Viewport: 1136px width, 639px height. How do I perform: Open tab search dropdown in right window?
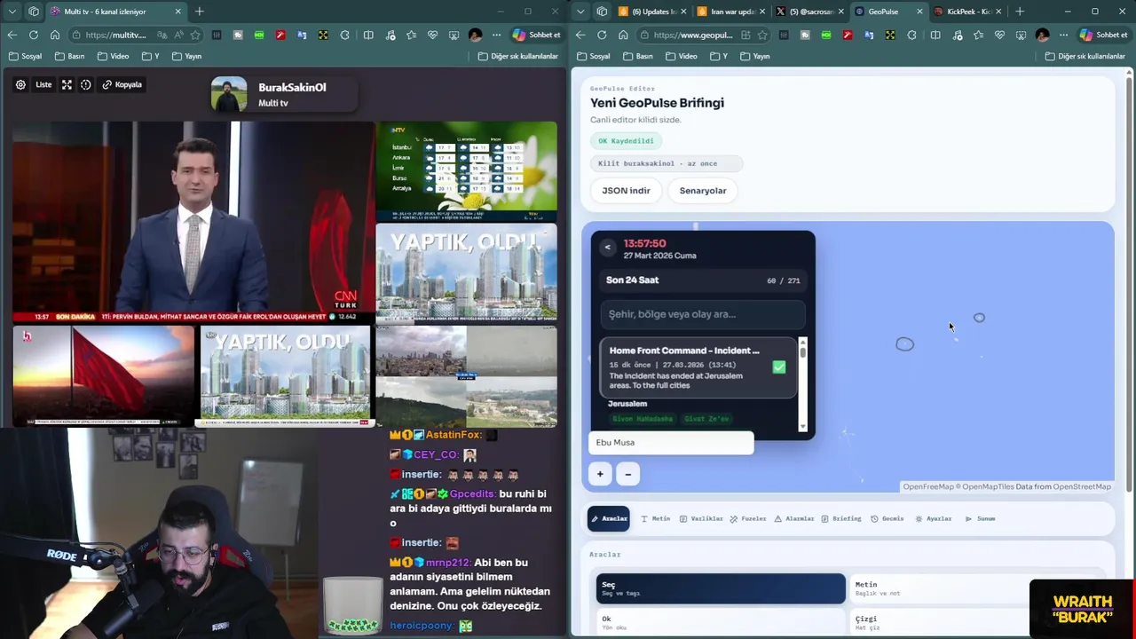(x=580, y=12)
